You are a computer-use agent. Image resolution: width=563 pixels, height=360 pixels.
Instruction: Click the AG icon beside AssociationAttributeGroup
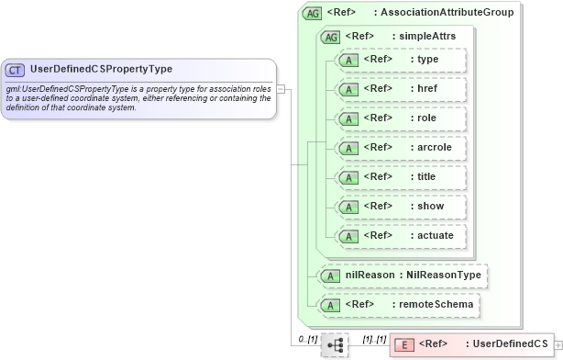coord(312,14)
